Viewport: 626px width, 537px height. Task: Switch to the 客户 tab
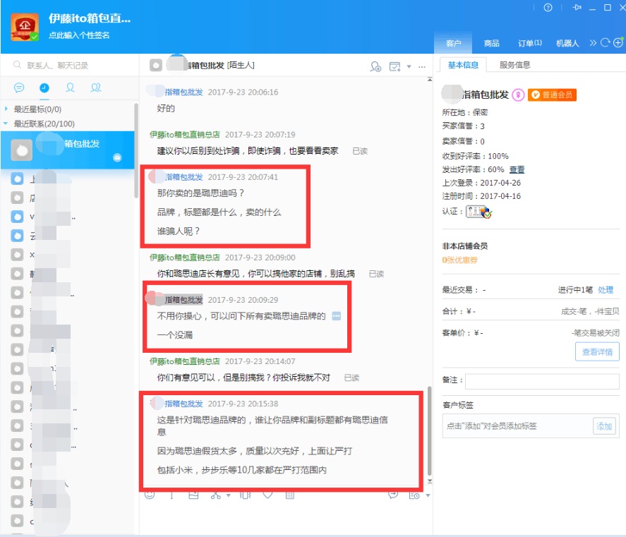click(x=453, y=43)
